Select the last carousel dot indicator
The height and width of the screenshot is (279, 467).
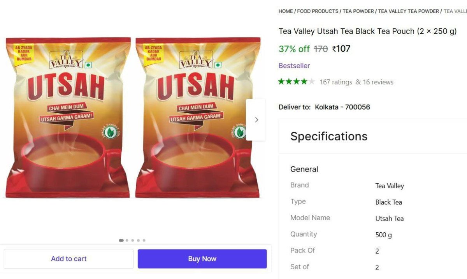(x=144, y=240)
